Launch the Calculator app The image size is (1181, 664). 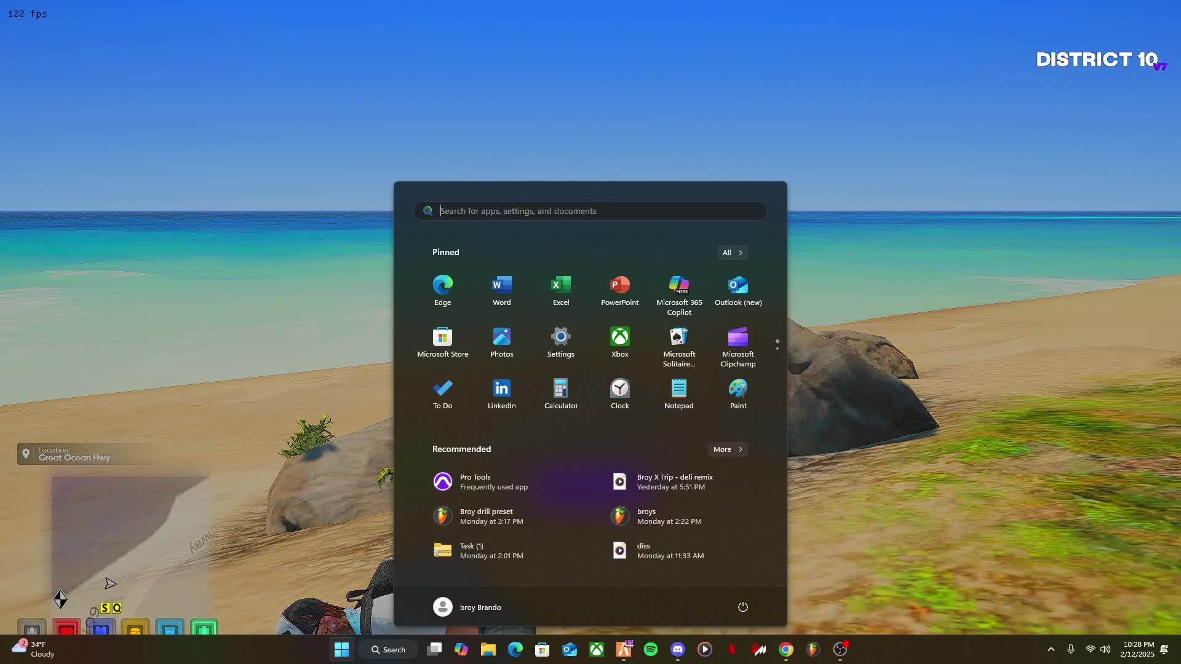(x=560, y=394)
